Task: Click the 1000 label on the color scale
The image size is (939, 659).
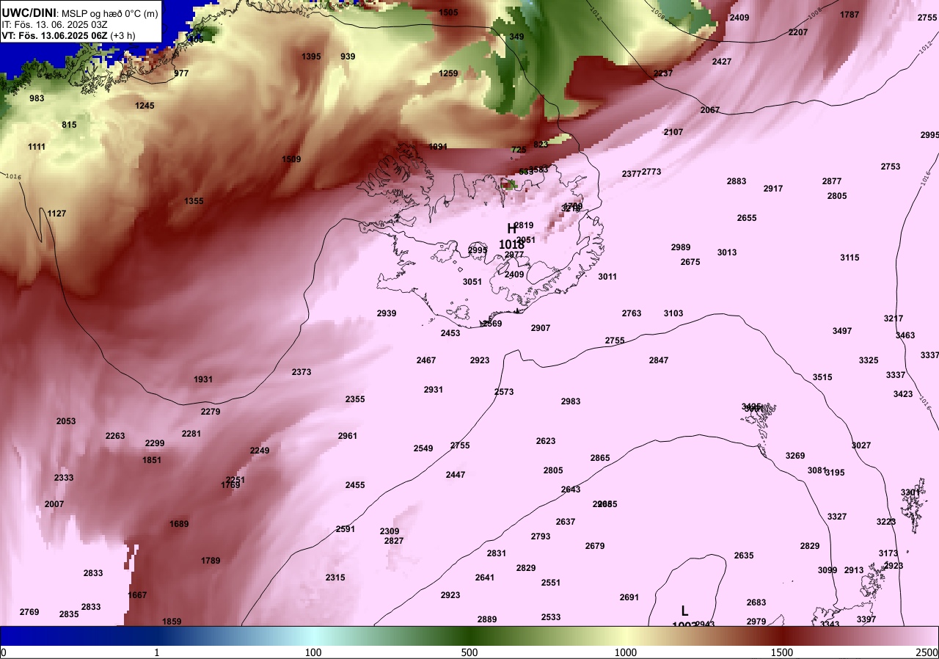Action: pos(626,652)
